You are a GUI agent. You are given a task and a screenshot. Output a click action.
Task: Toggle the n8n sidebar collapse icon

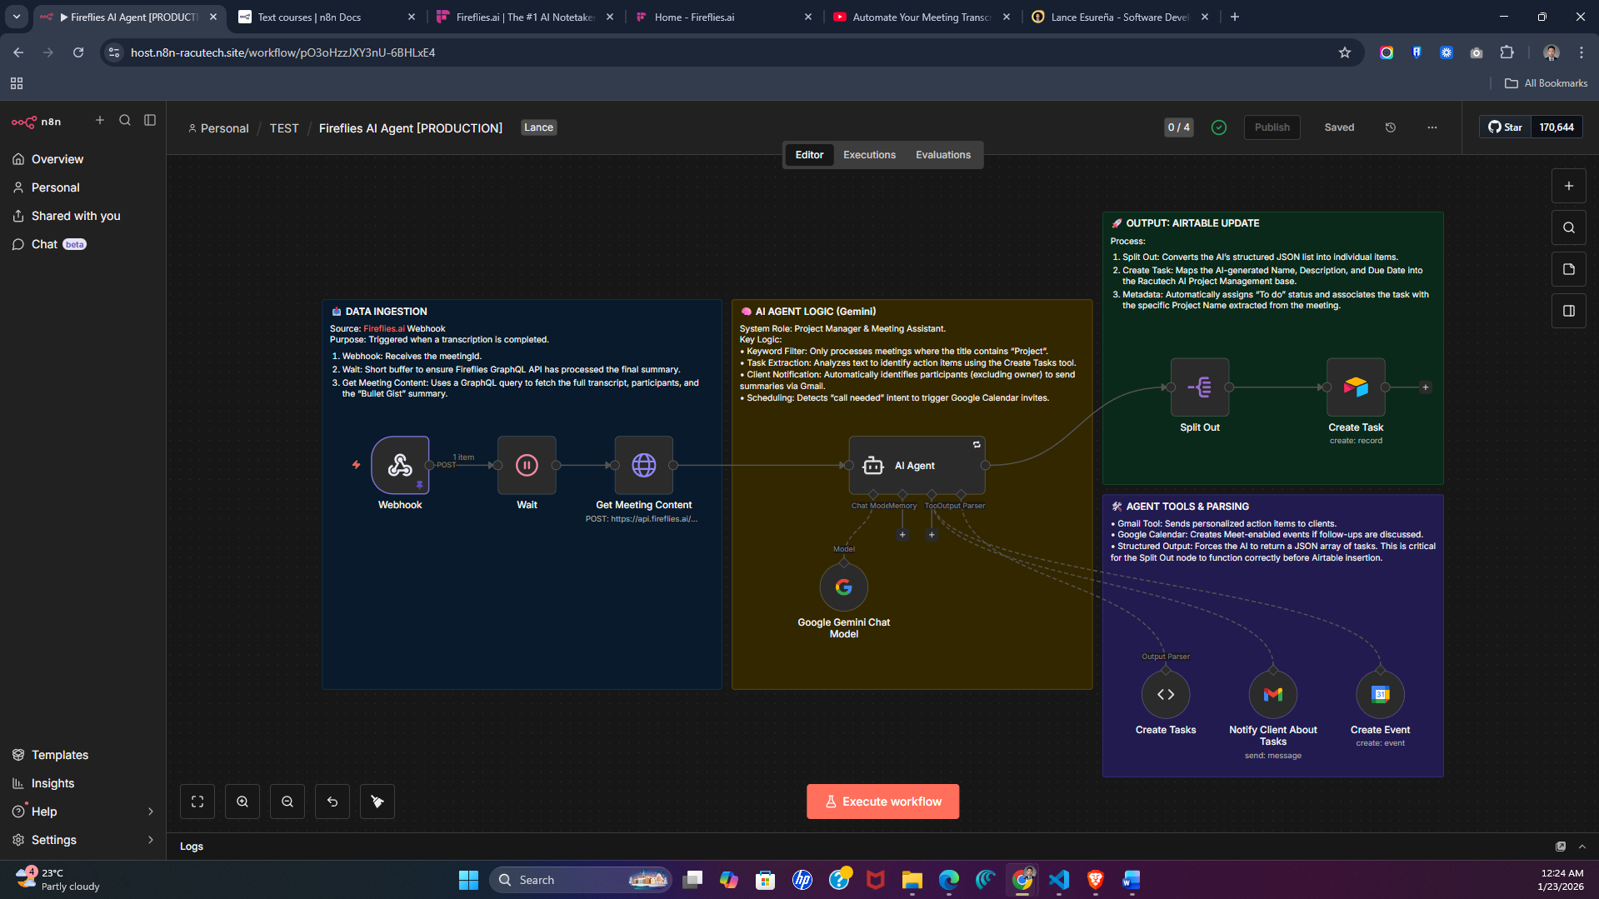point(150,120)
